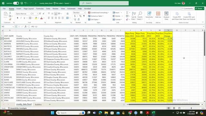Image resolution: width=206 pixels, height=116 pixels.
Task: Expand the Insert cells dropdown arrow
Action: pos(121,13)
